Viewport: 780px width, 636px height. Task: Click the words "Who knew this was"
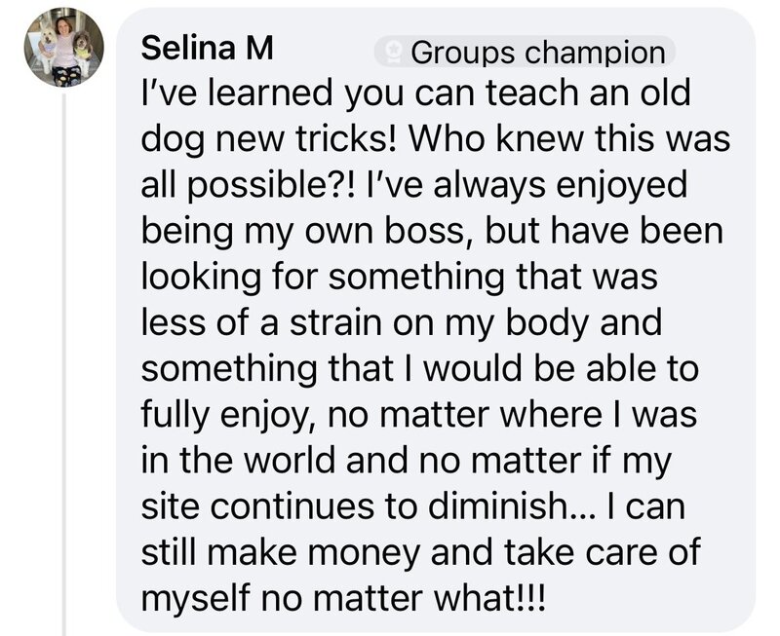(x=569, y=138)
